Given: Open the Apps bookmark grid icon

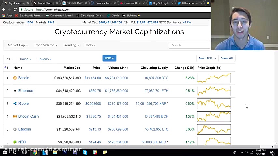Looking at the screenshot, I should (x=4, y=15).
